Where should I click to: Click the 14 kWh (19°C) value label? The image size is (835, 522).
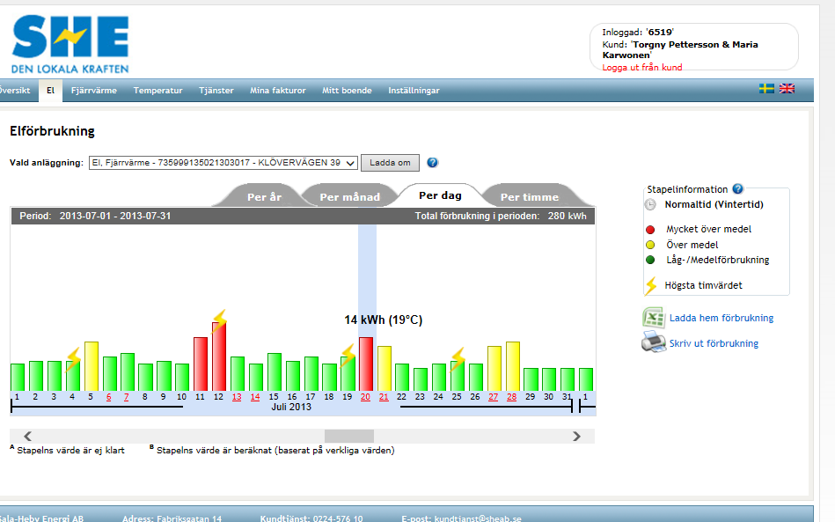(x=384, y=320)
